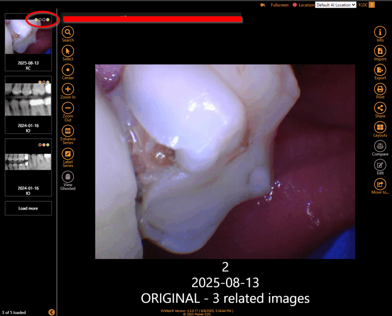Viewport: 392px width, 316px height.
Task: Collapse the thumbnail sidebar with the arrow
Action: (52, 312)
